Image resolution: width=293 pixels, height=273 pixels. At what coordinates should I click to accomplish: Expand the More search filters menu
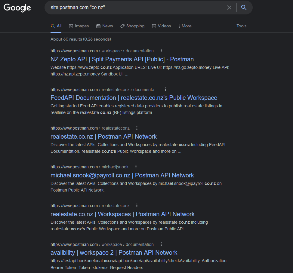[x=185, y=26]
